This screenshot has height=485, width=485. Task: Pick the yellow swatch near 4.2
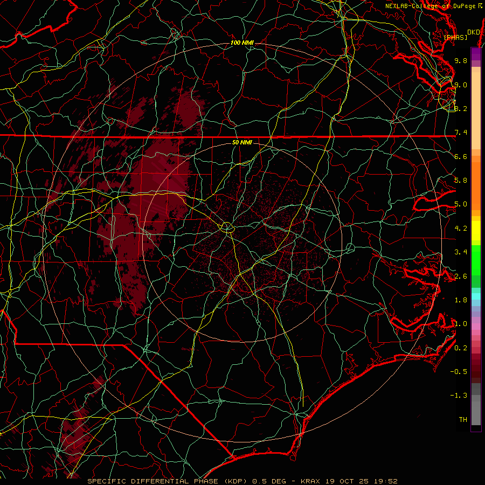pyautogui.click(x=476, y=231)
